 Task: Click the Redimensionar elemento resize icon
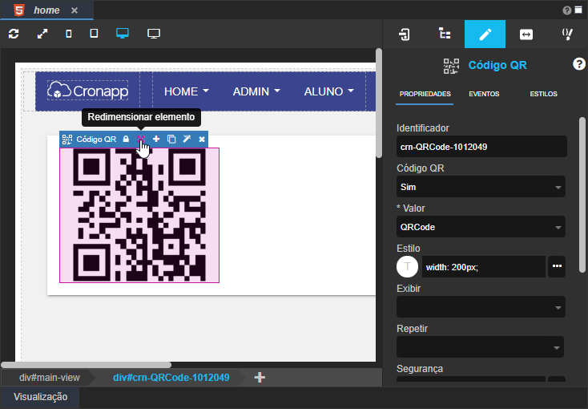[x=141, y=139]
